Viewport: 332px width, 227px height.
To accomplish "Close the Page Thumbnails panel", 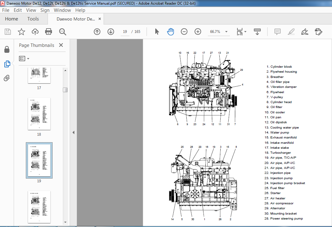I will (x=61, y=45).
